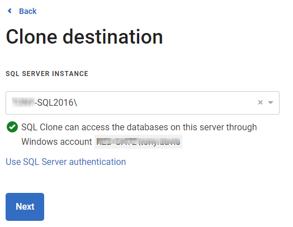Switch to Use SQL Server authentication
Screen dimensions: 293x227
point(66,162)
